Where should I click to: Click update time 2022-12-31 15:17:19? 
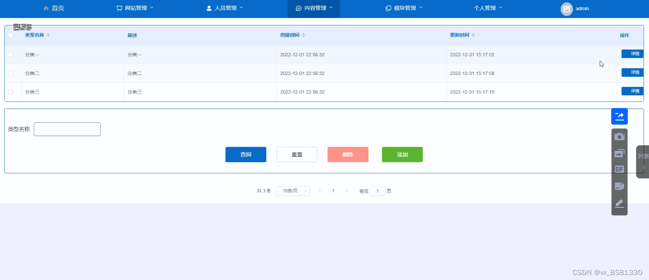click(x=472, y=92)
